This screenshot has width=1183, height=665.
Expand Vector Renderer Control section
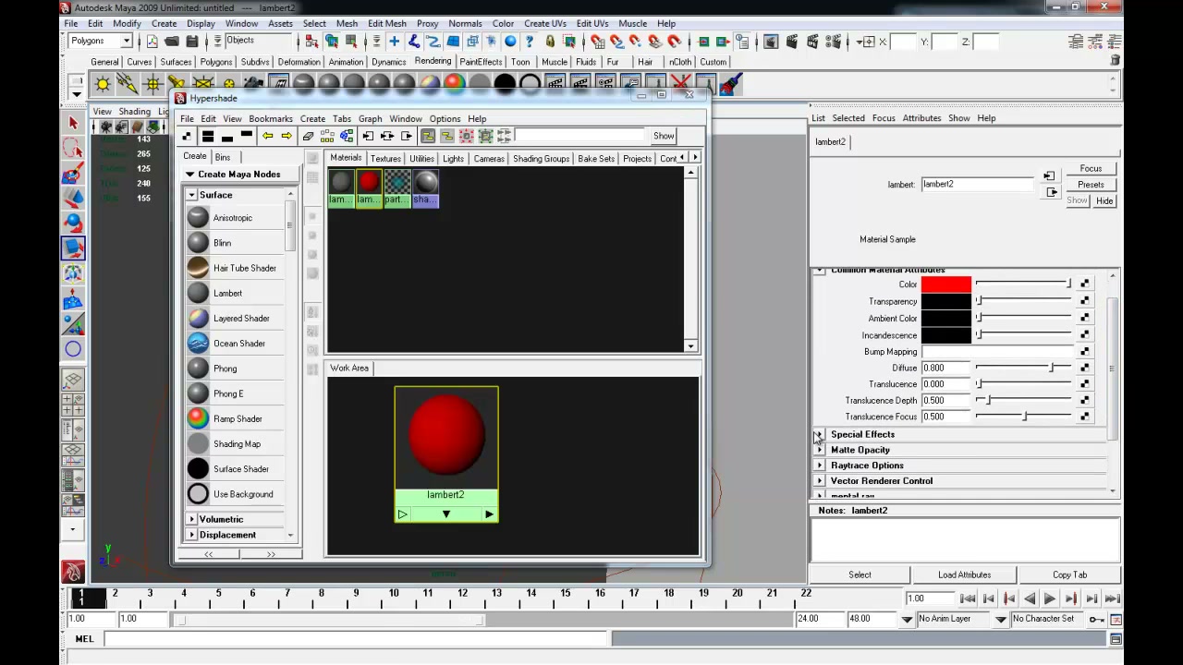[x=819, y=481]
